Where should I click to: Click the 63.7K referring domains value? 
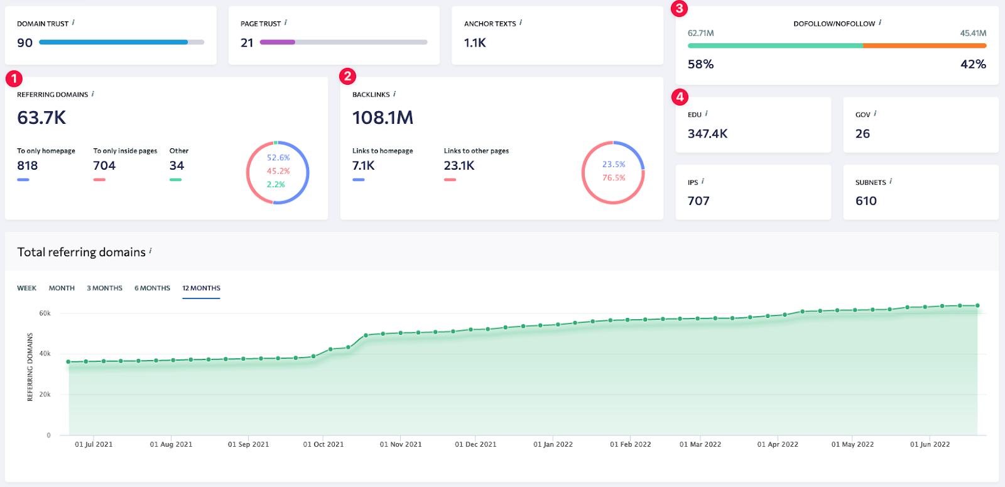41,118
